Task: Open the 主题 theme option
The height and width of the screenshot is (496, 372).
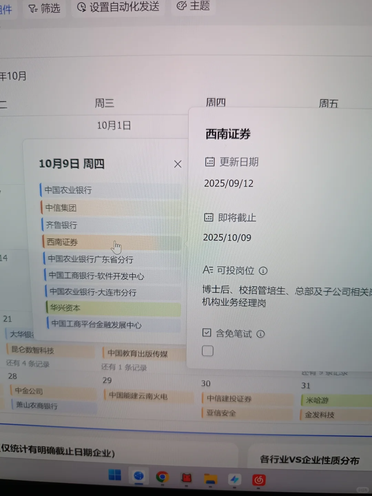Action: [194, 6]
